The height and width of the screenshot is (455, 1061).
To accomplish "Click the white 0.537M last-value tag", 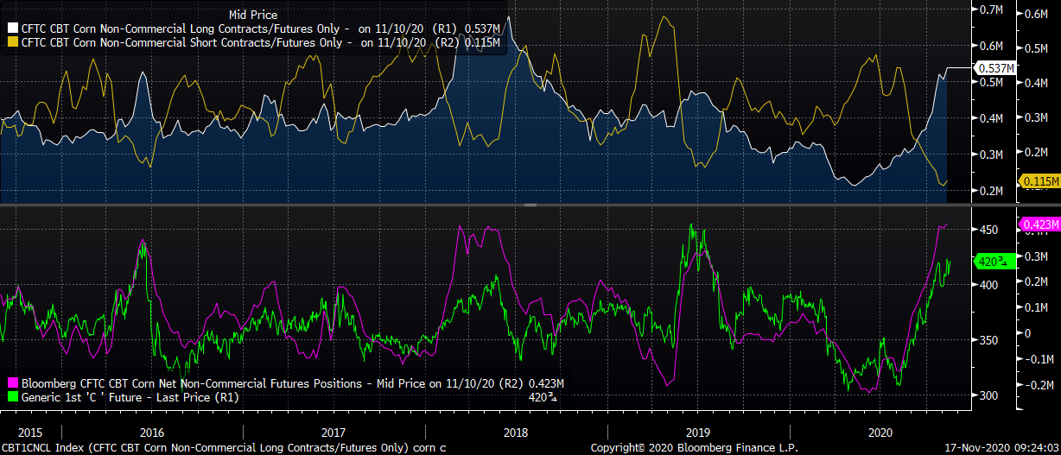I will pos(995,67).
